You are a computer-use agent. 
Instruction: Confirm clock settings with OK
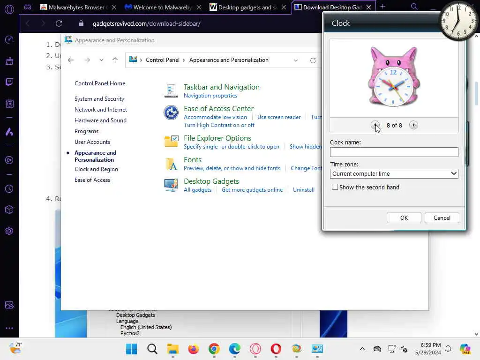click(404, 217)
